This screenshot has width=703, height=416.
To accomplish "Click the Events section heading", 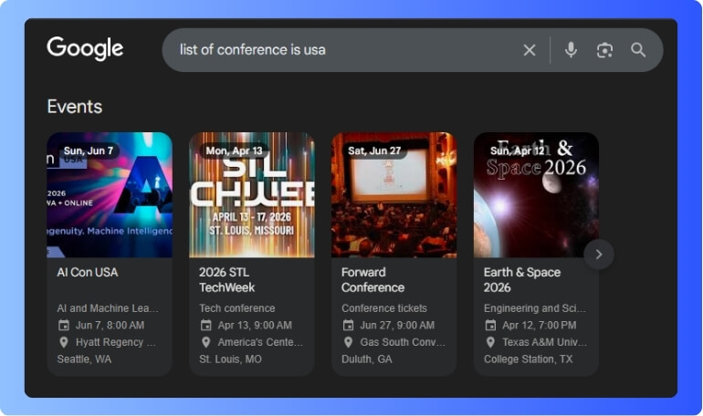I will [75, 107].
